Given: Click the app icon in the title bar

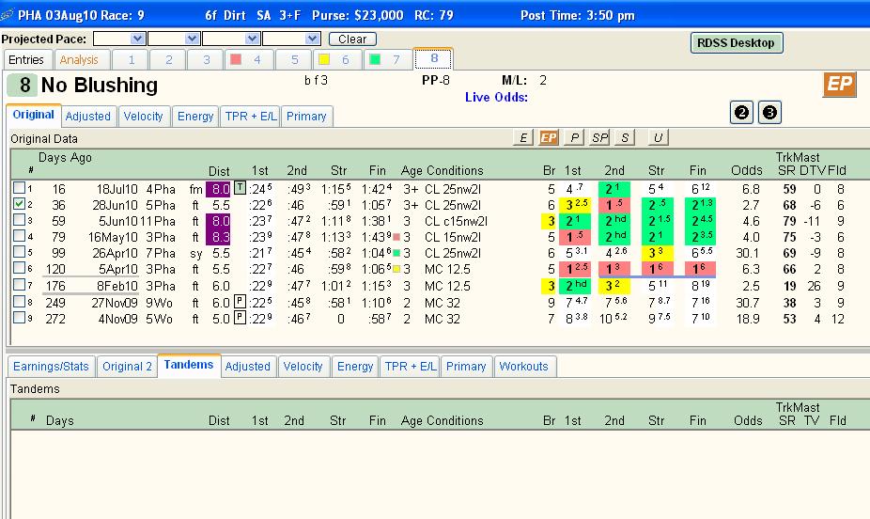Looking at the screenshot, I should click(8, 15).
